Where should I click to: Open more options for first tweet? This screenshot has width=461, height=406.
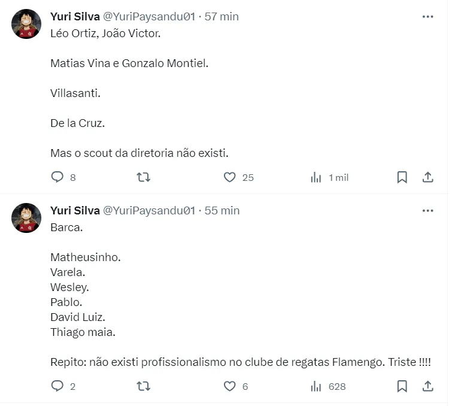click(x=427, y=17)
